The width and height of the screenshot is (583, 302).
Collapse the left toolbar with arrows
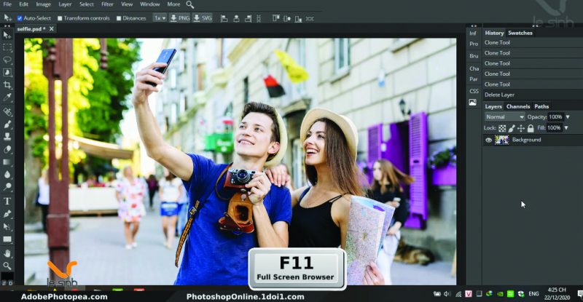(7, 25)
